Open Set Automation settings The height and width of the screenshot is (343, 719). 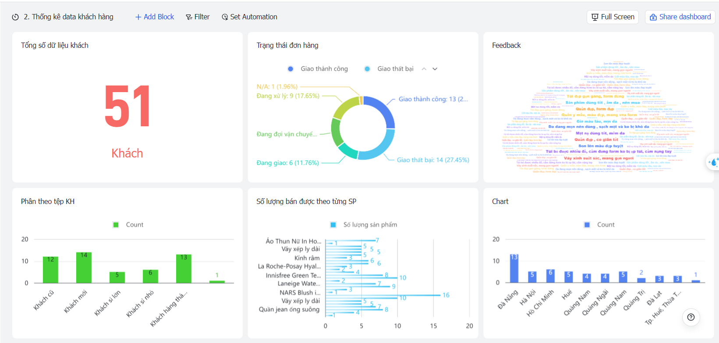click(x=249, y=17)
